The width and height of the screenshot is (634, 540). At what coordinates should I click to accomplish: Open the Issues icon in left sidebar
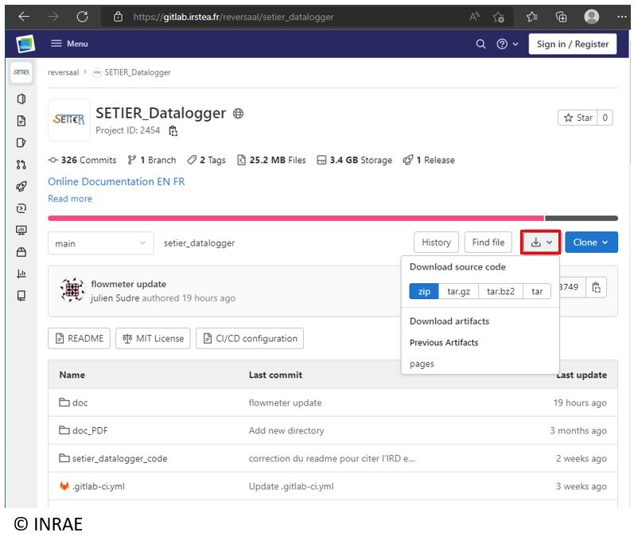(21, 143)
